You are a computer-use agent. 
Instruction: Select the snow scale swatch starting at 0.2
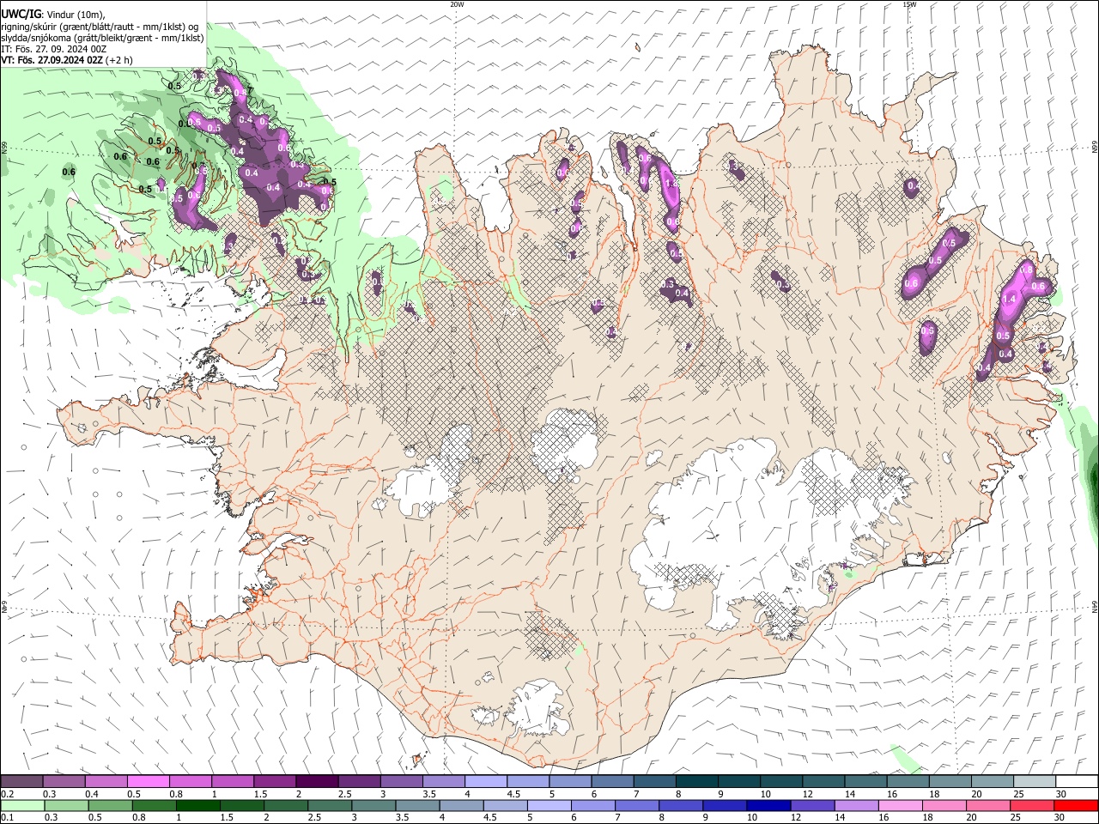tap(21, 782)
